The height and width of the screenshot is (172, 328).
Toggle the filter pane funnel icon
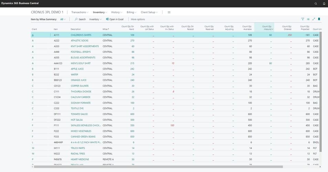point(303,19)
